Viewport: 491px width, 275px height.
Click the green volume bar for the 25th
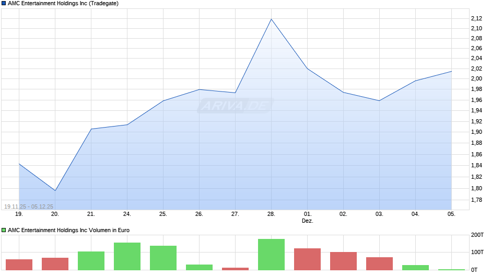point(163,258)
